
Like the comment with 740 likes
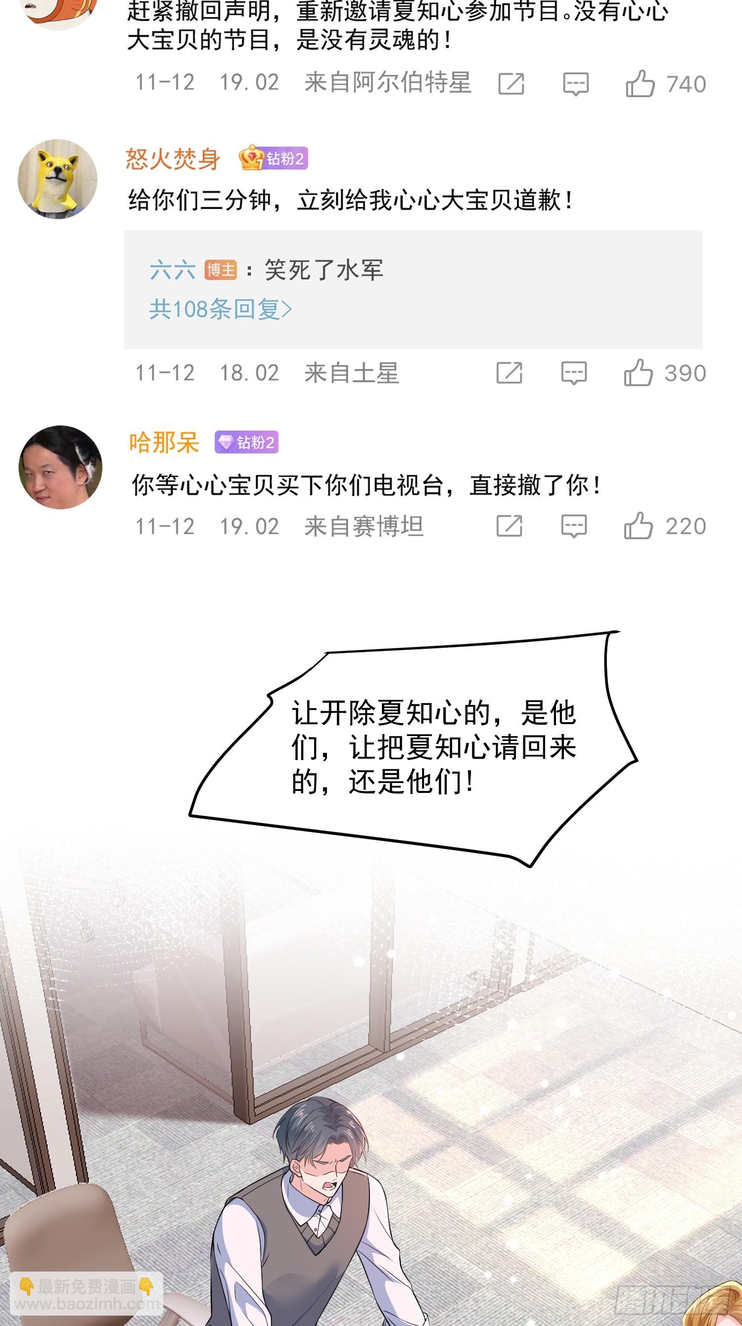(640, 83)
